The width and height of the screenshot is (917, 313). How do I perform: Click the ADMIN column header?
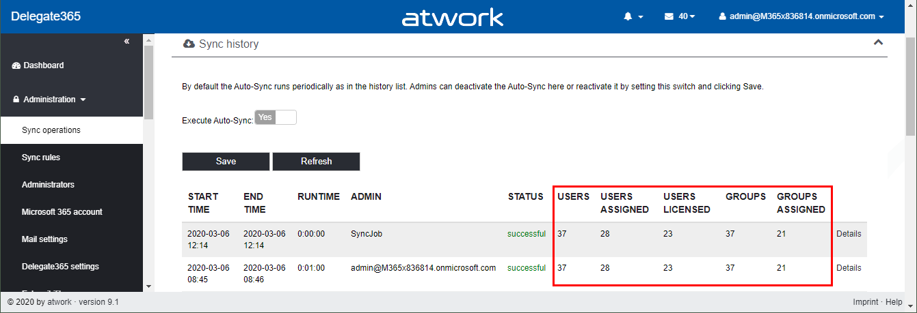(366, 196)
